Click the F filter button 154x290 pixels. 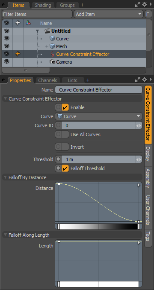148,14
